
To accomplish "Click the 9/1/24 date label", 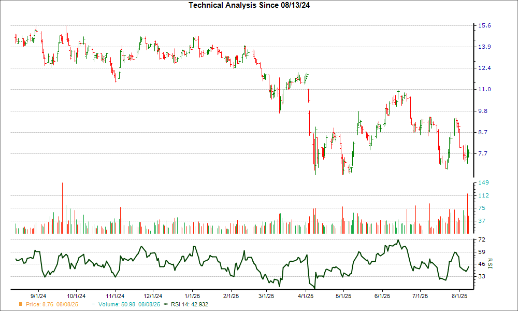I will click(x=38, y=296).
